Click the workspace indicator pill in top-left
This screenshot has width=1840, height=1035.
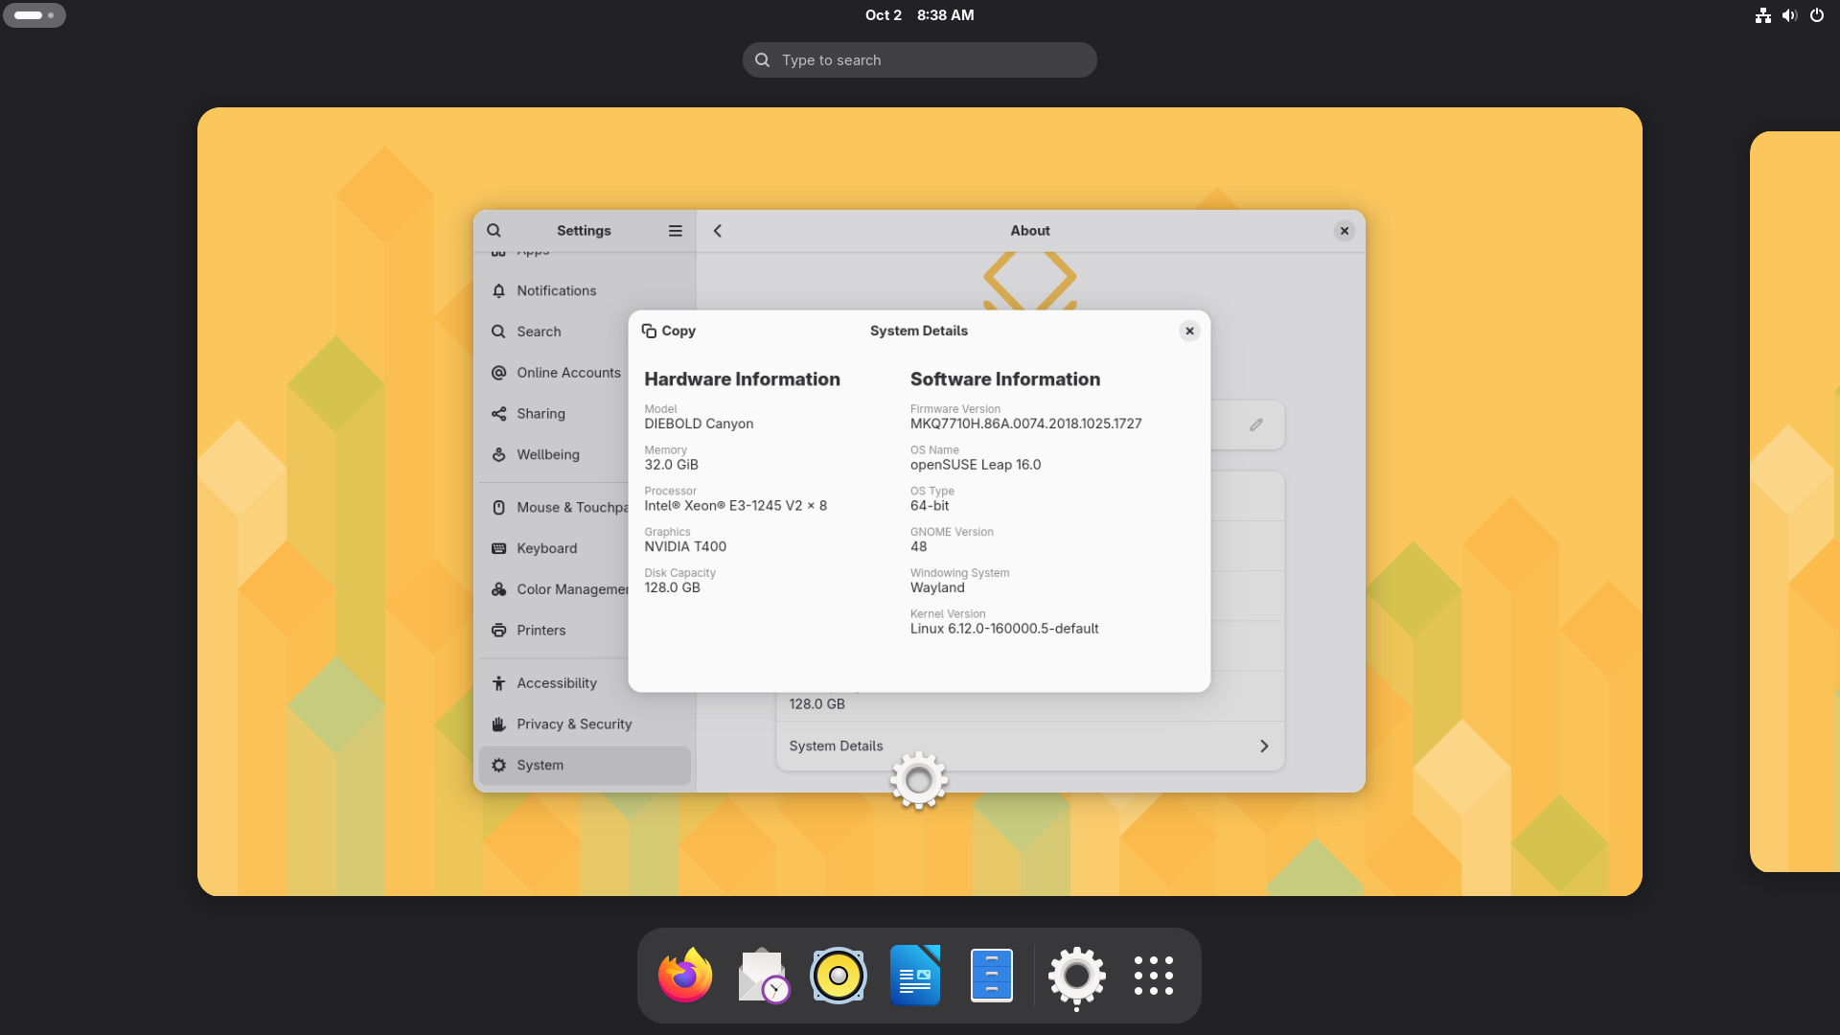[x=34, y=15]
